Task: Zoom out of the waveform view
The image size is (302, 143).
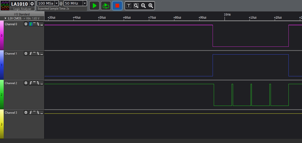Action: pos(143,6)
